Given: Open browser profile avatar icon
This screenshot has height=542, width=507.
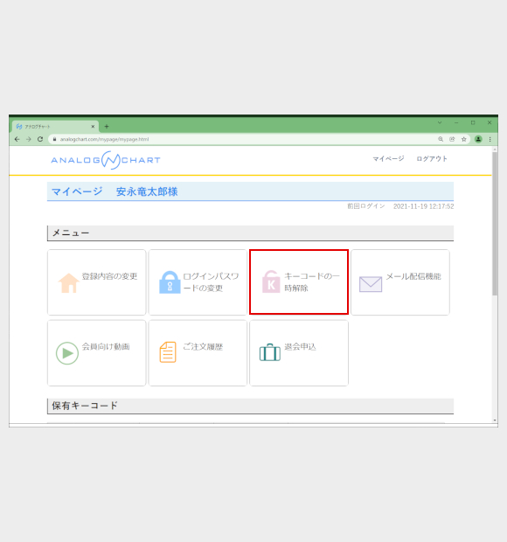Looking at the screenshot, I should coord(478,139).
